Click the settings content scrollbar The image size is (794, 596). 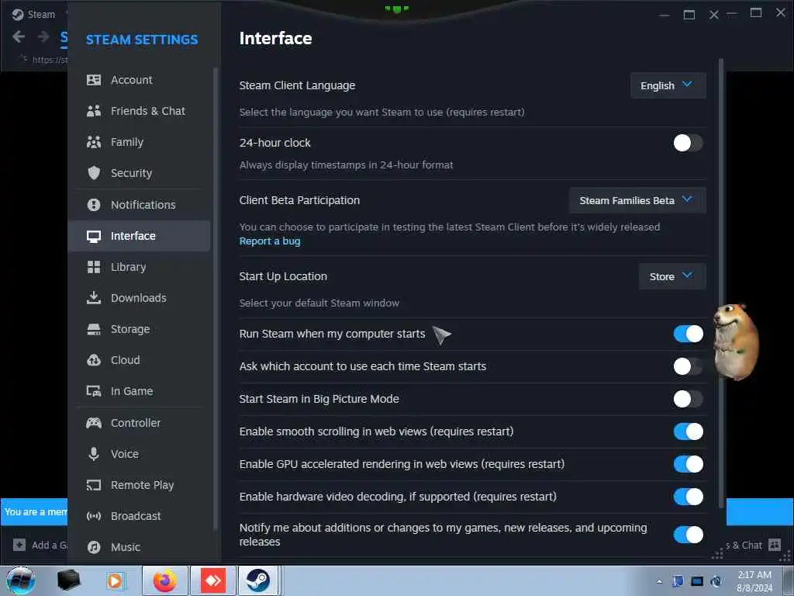click(721, 282)
